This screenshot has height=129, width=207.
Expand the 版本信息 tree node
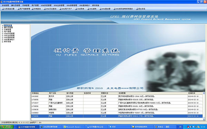pyautogui.click(x=2, y=42)
